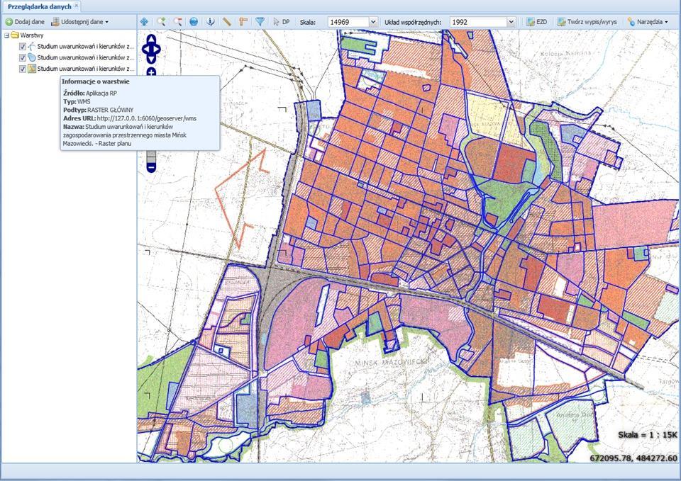Viewport: 681px width, 481px height.
Task: Click the full extent globe icon
Action: point(194,22)
